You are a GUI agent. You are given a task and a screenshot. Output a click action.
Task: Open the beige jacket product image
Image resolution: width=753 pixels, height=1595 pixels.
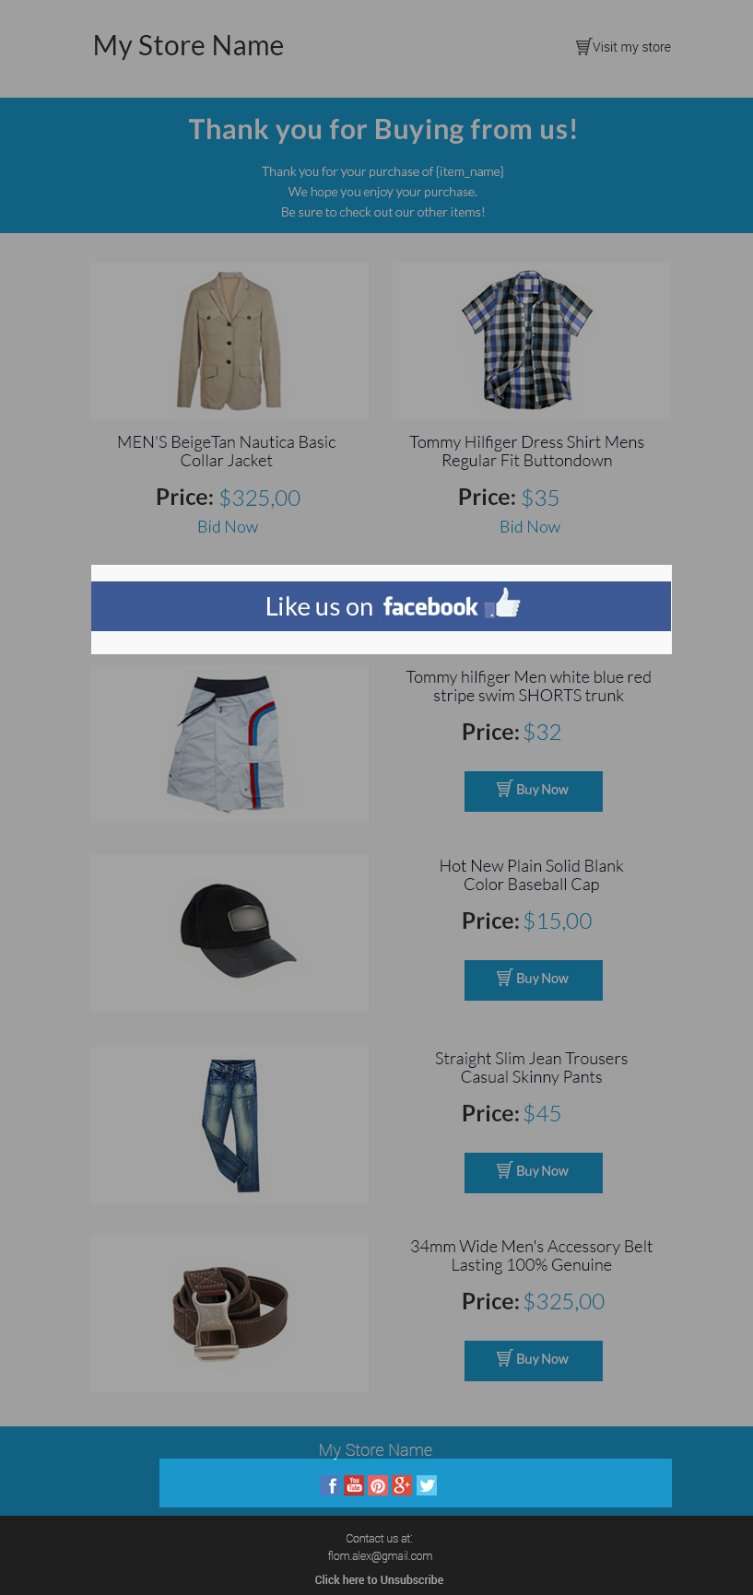click(229, 342)
